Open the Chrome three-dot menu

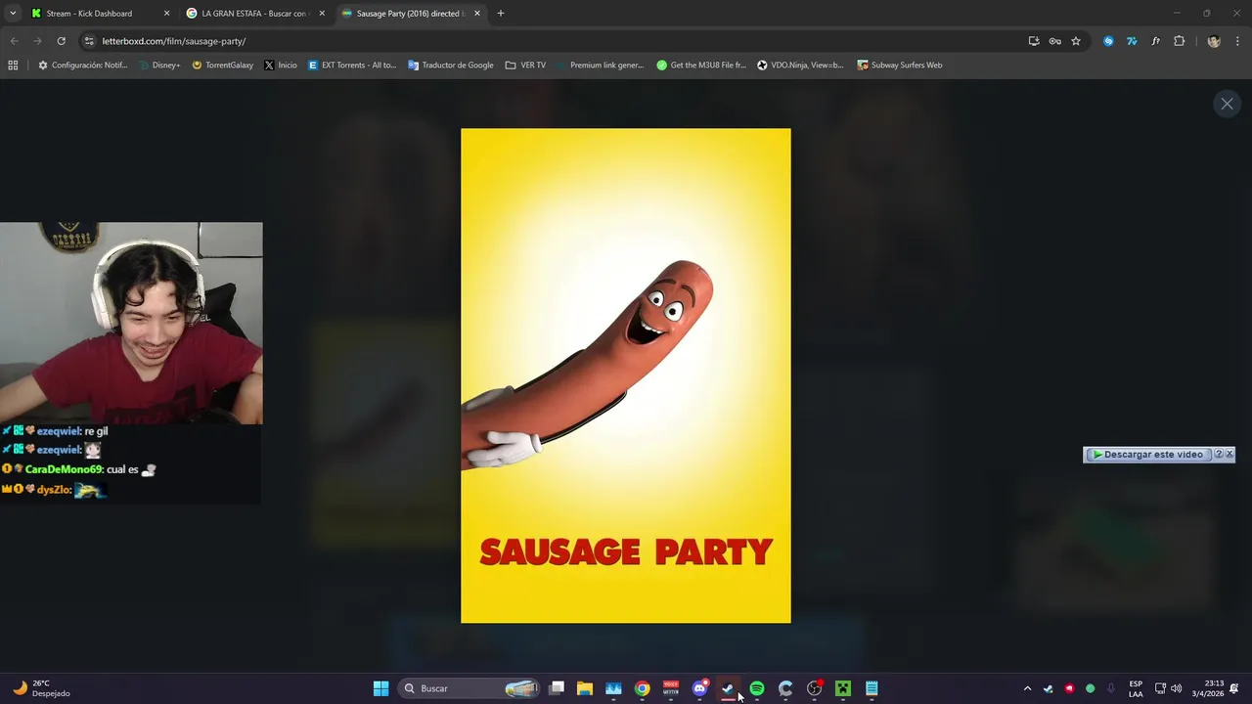(1238, 41)
